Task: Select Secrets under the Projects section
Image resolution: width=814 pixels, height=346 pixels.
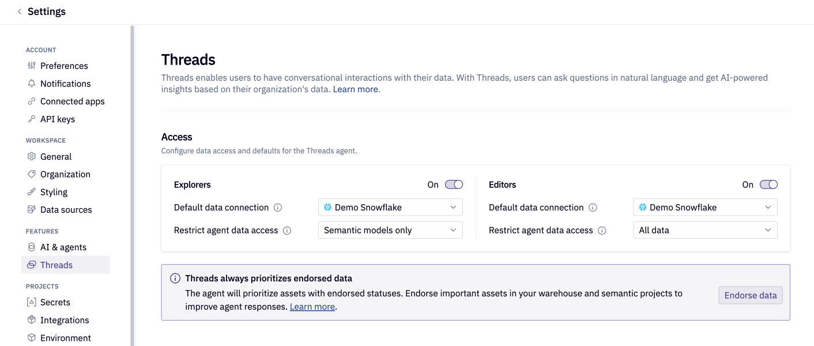Action: 56,302
